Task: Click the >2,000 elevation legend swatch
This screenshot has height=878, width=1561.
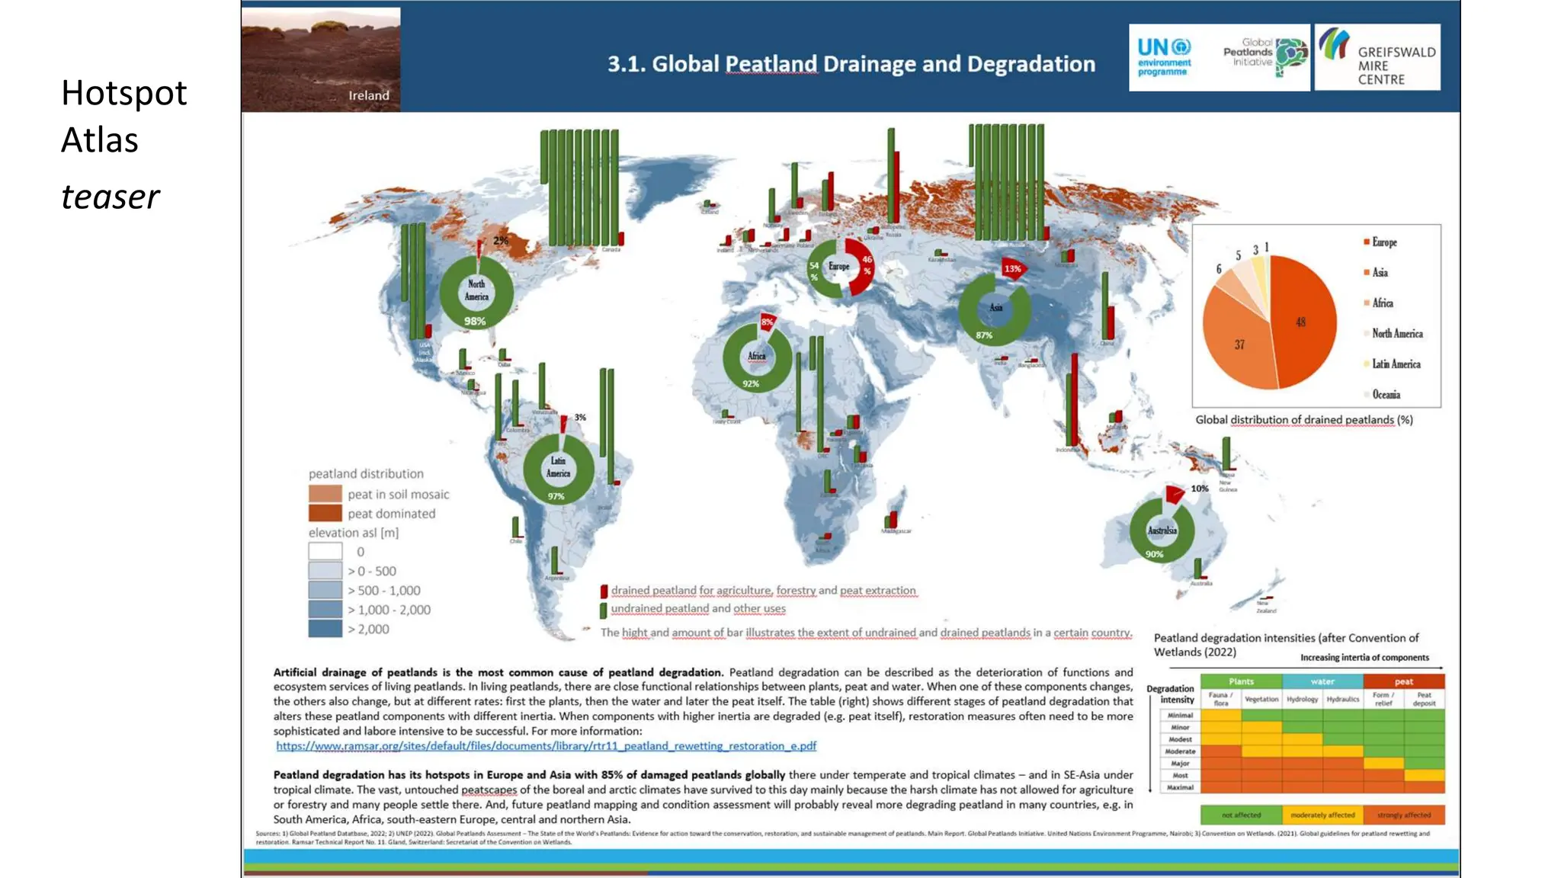Action: 325,629
